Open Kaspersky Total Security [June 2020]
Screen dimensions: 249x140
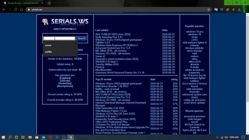(x=115, y=119)
